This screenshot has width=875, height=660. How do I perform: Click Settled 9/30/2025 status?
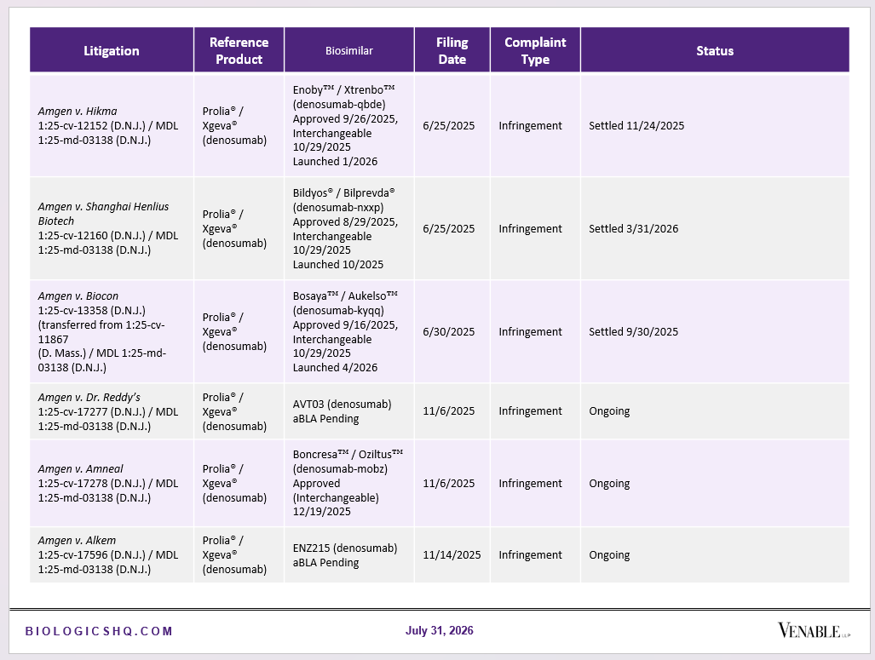(633, 331)
